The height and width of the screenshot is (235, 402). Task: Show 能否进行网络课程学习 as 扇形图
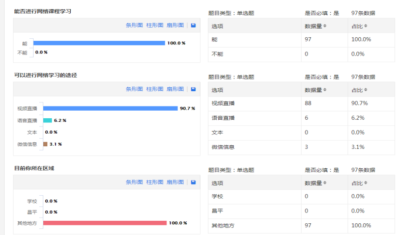pyautogui.click(x=175, y=25)
